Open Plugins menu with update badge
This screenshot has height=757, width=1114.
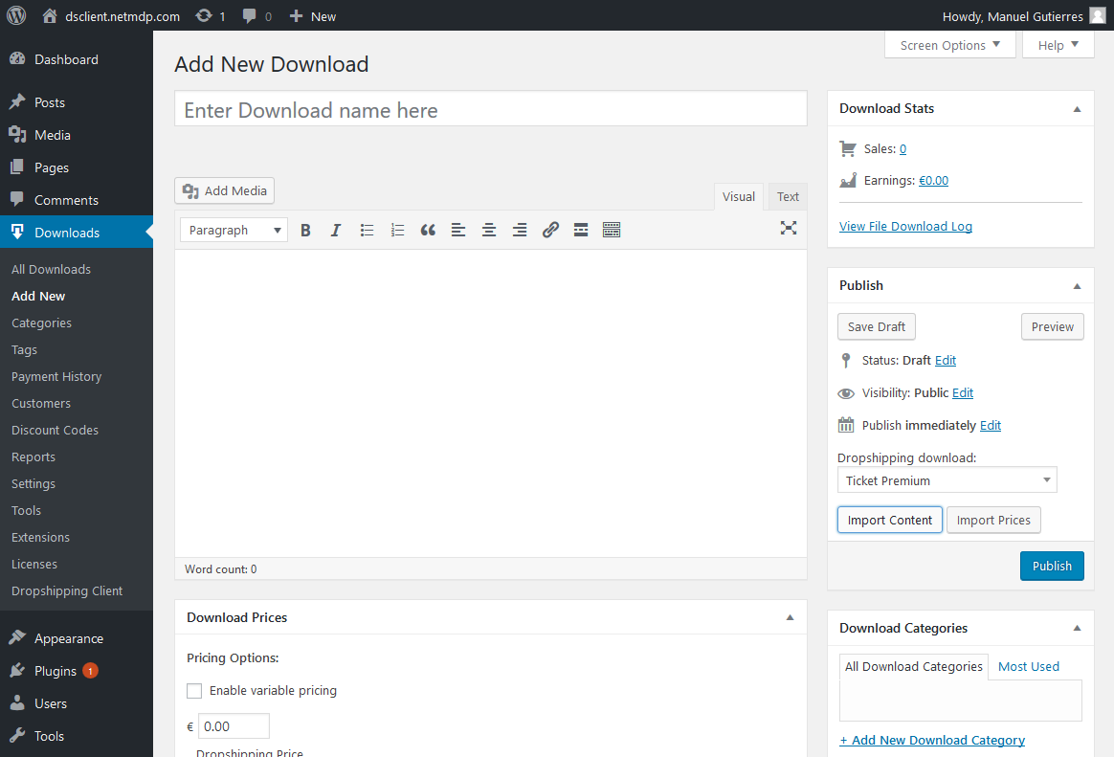(56, 671)
